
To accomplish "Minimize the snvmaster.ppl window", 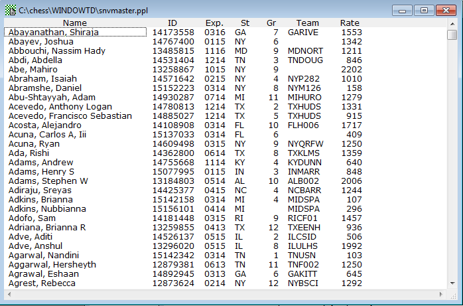I will click(403, 11).
